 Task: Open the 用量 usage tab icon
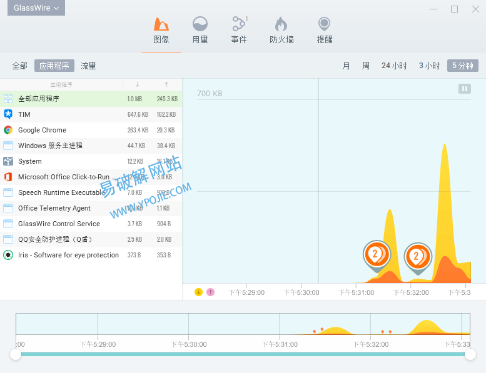[x=200, y=24]
